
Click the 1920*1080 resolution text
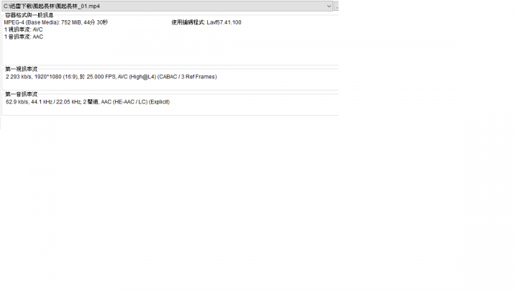pos(48,77)
